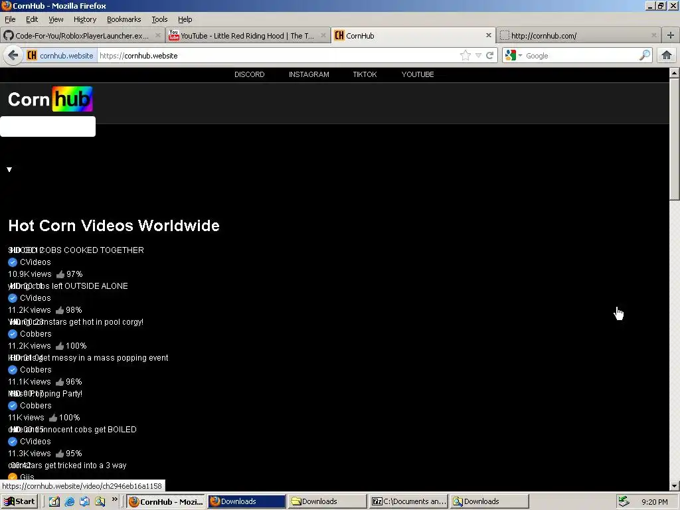Open the Edit menu
This screenshot has width=680, height=510.
pyautogui.click(x=32, y=19)
